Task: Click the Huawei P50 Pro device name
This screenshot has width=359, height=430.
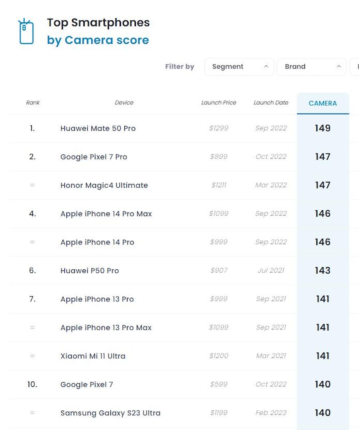Action: coord(89,271)
